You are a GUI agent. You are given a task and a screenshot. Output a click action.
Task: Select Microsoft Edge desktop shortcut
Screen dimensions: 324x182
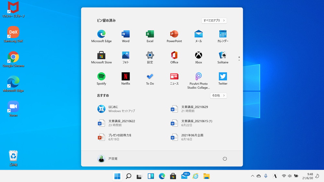click(x=13, y=84)
